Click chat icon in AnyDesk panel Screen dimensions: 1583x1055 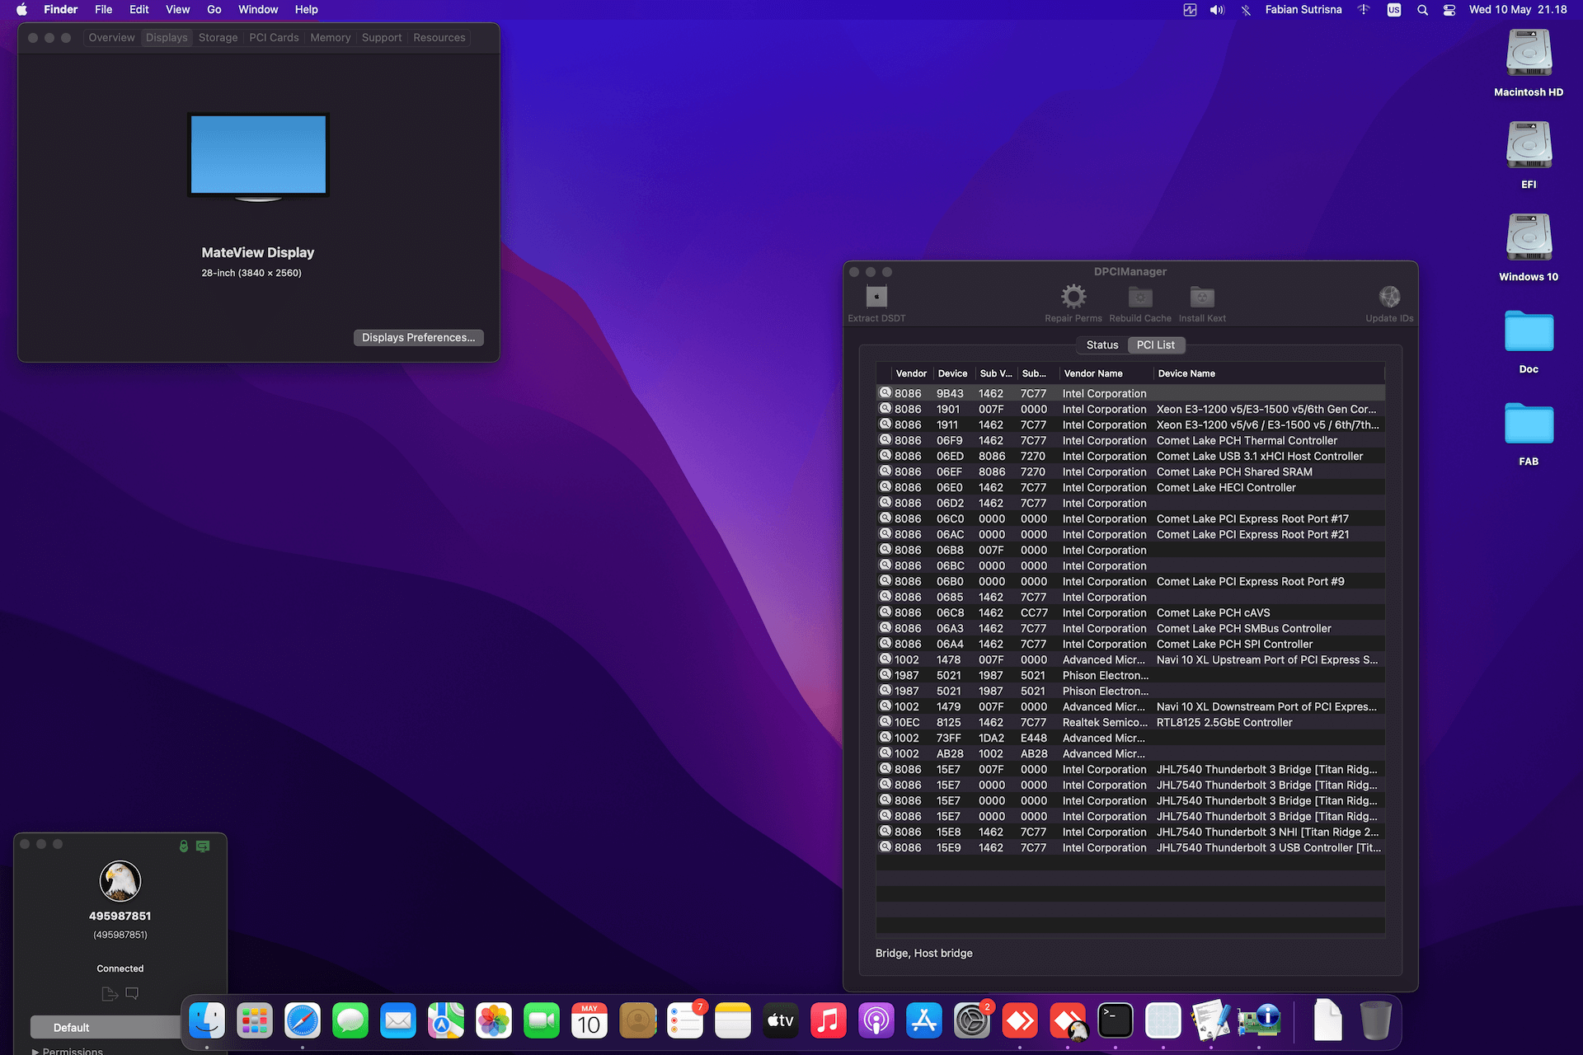132,994
